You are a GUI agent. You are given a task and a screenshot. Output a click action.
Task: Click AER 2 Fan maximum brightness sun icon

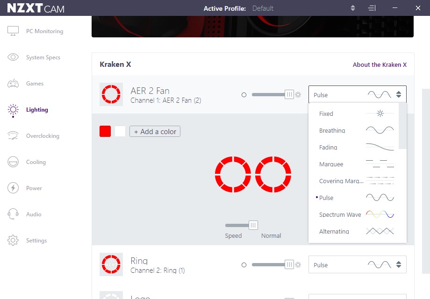coord(298,95)
